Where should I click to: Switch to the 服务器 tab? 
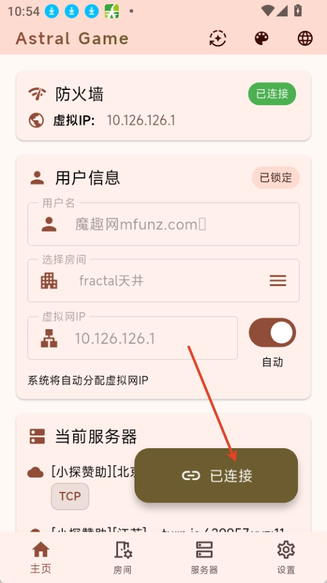pos(205,557)
